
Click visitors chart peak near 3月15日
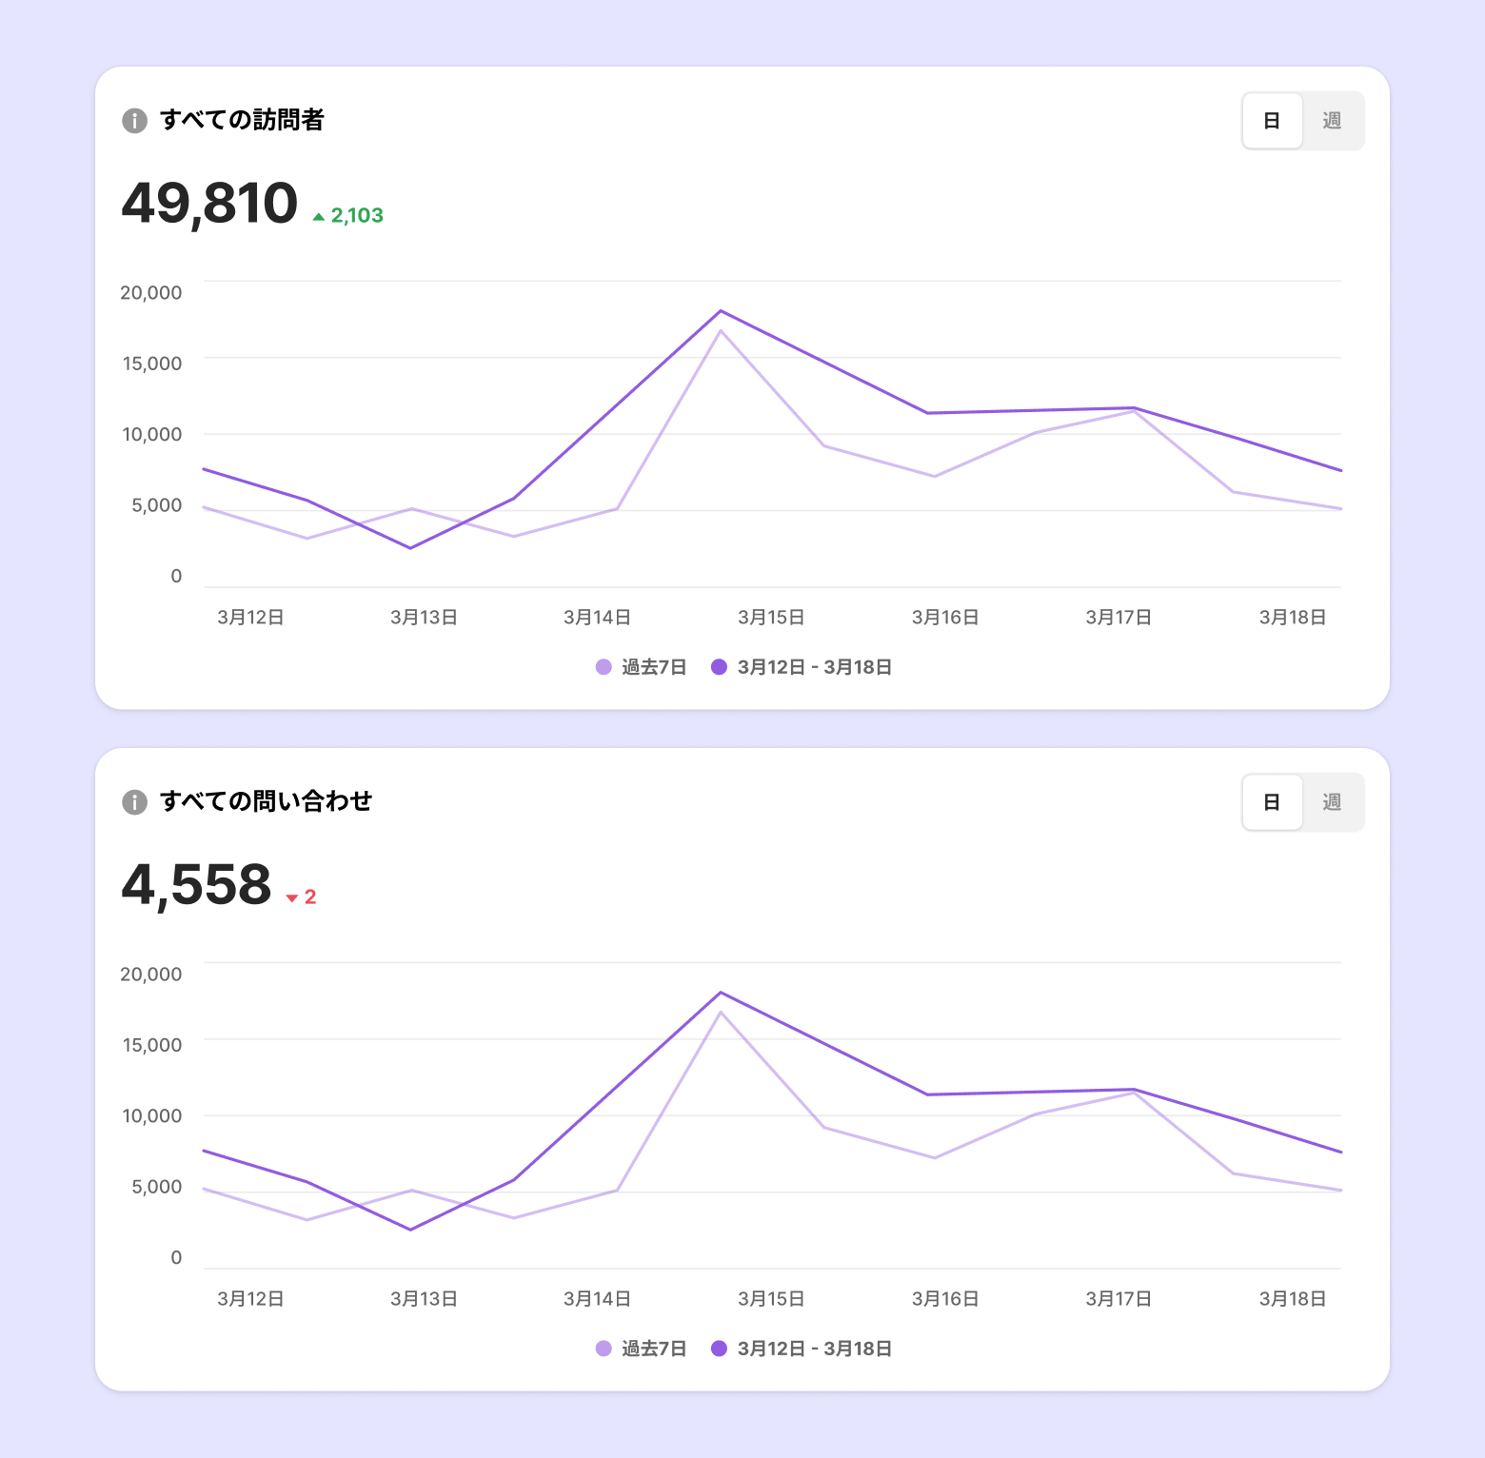[721, 311]
